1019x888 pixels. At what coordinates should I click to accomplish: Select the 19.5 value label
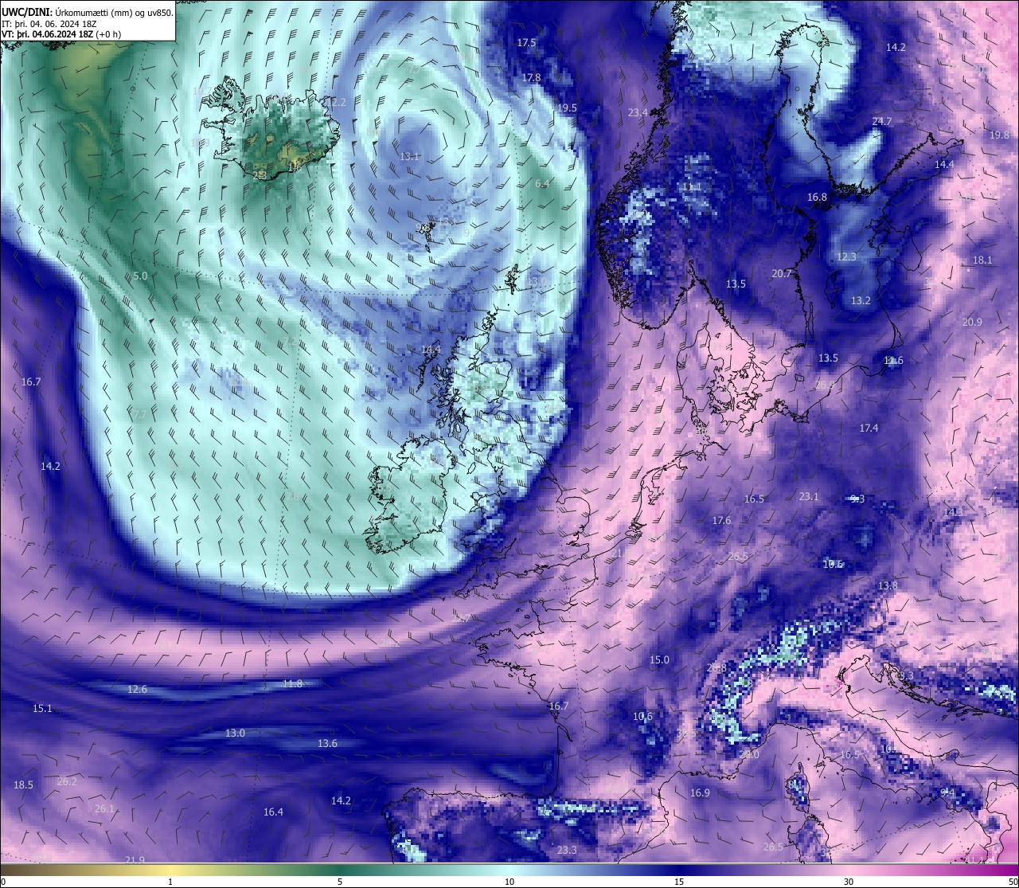pyautogui.click(x=568, y=108)
